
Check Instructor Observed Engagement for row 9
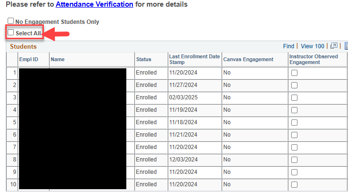coord(294,172)
